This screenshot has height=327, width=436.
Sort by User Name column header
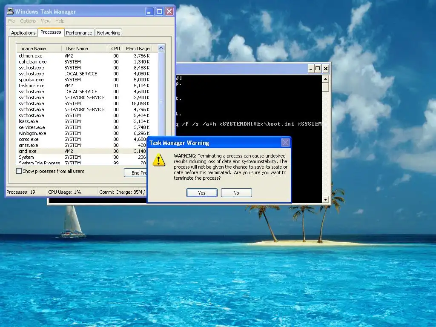[84, 49]
